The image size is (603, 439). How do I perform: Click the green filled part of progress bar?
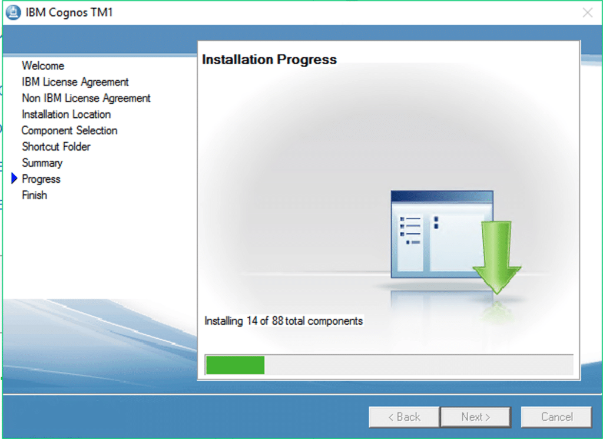pyautogui.click(x=235, y=365)
